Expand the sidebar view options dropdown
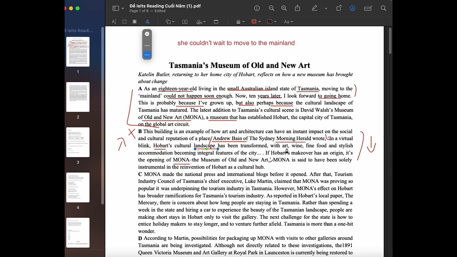Image resolution: width=457 pixels, height=257 pixels. pos(123,8)
